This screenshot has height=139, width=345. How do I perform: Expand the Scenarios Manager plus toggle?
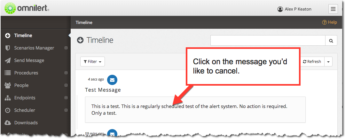click(x=66, y=48)
